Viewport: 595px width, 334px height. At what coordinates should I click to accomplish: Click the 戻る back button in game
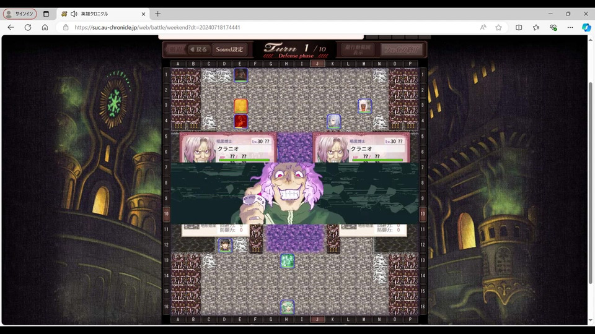(x=198, y=49)
